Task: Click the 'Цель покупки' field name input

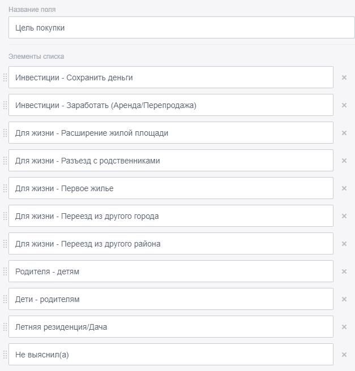Action: (181, 28)
